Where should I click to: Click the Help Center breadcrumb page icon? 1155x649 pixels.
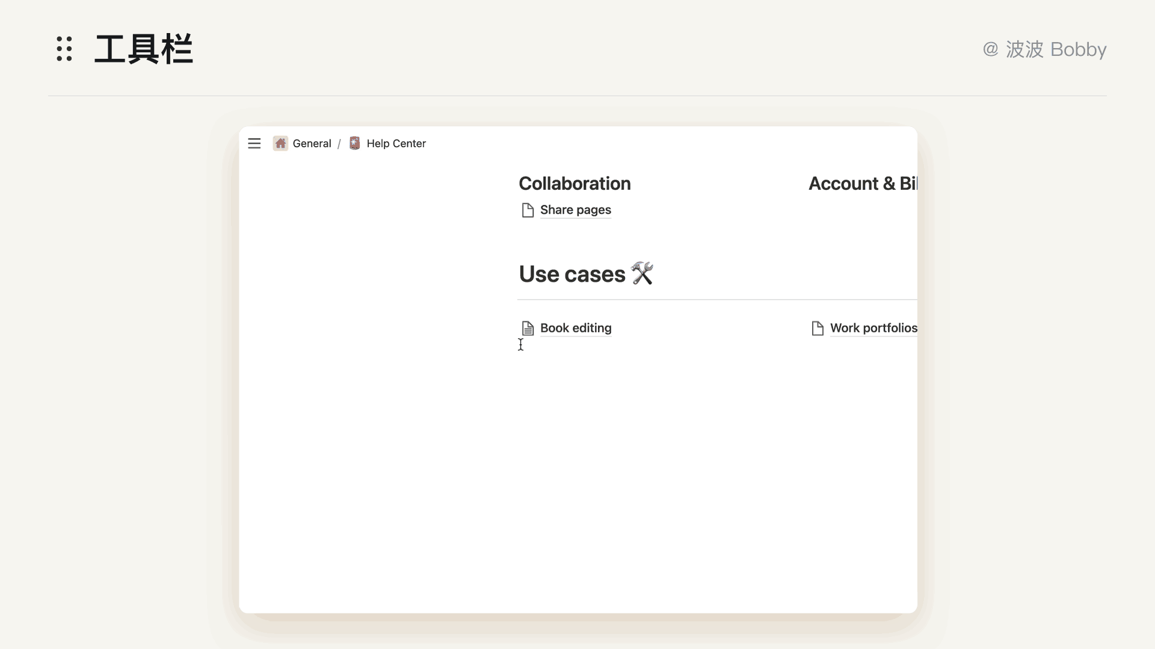click(x=355, y=144)
